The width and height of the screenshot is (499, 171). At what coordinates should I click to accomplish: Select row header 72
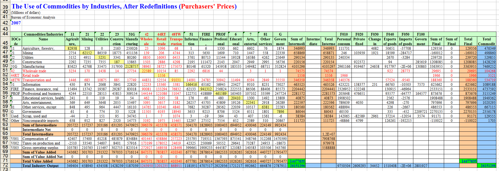click(x=5, y=165)
